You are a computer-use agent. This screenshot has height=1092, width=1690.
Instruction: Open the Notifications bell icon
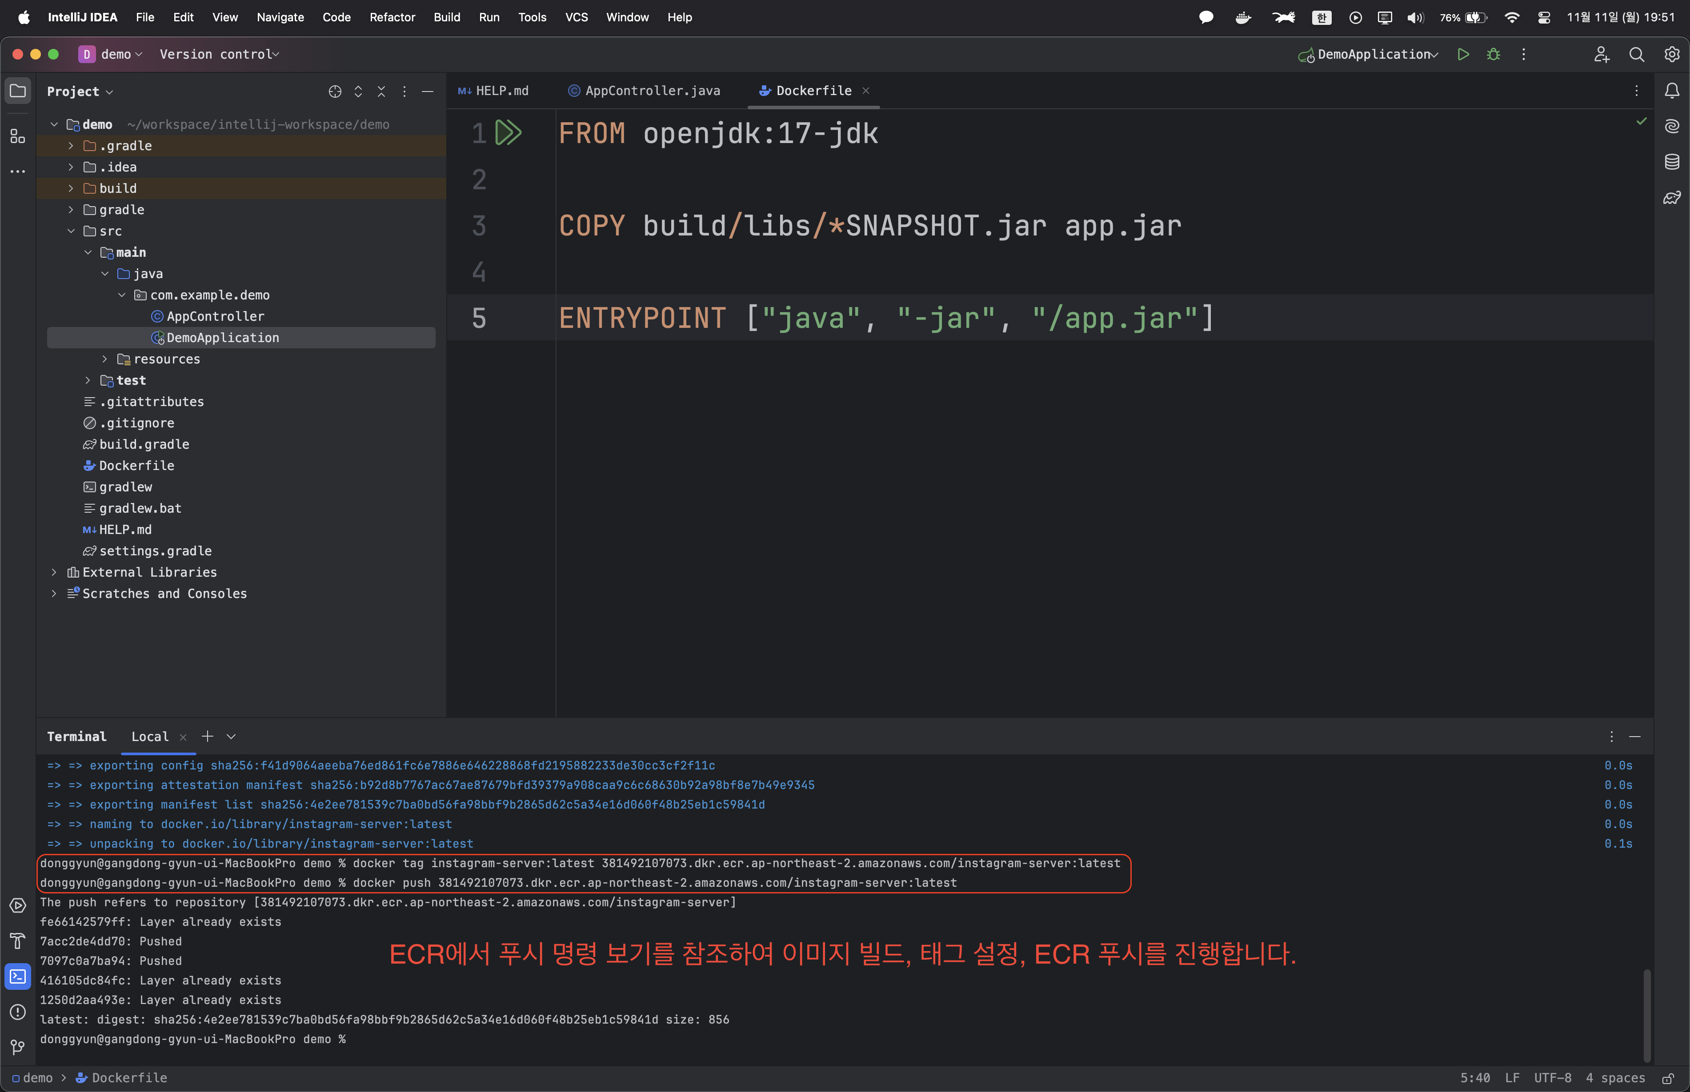(x=1672, y=91)
